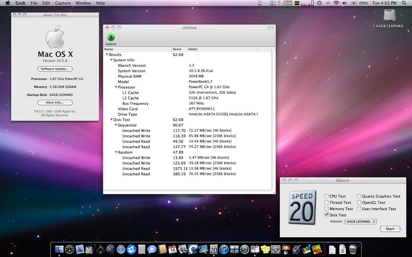
Task: Click the Spotlight magnifying glass
Action: (x=404, y=3)
